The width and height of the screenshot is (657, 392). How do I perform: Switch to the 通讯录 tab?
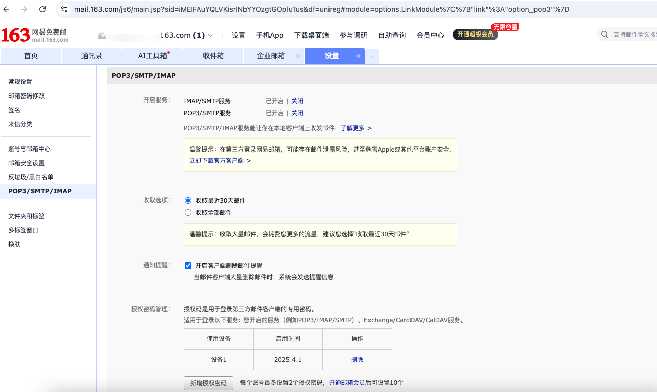point(92,56)
